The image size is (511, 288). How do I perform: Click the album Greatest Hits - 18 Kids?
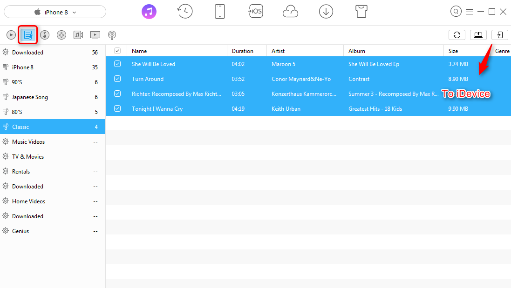[x=375, y=109]
